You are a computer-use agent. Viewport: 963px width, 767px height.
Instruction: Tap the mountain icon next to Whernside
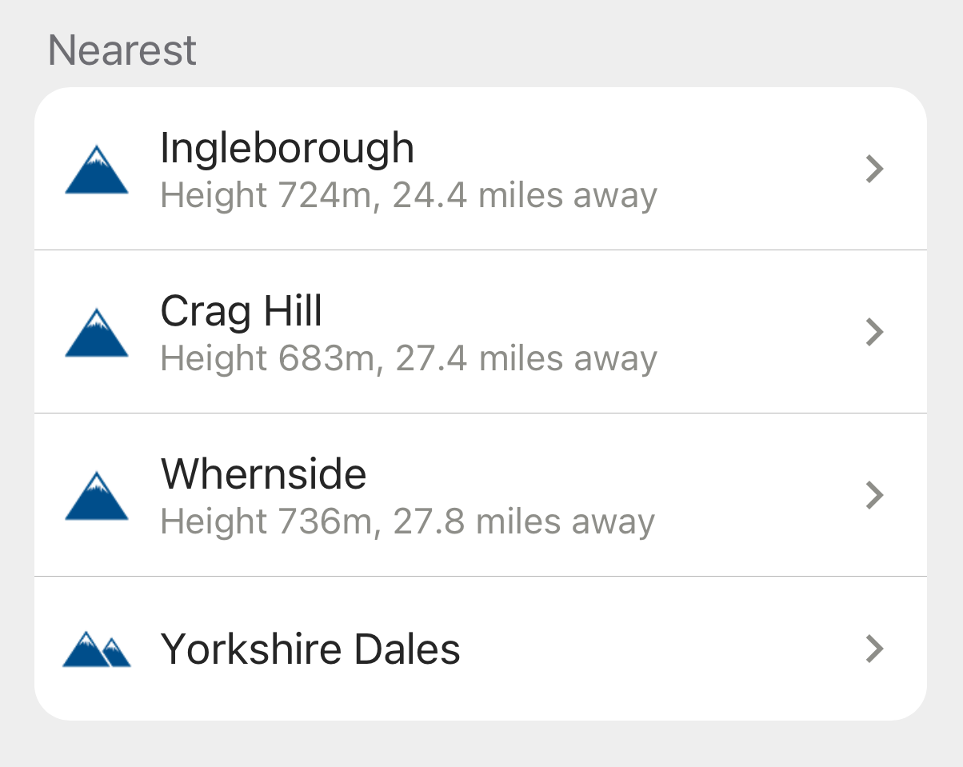[x=96, y=497]
